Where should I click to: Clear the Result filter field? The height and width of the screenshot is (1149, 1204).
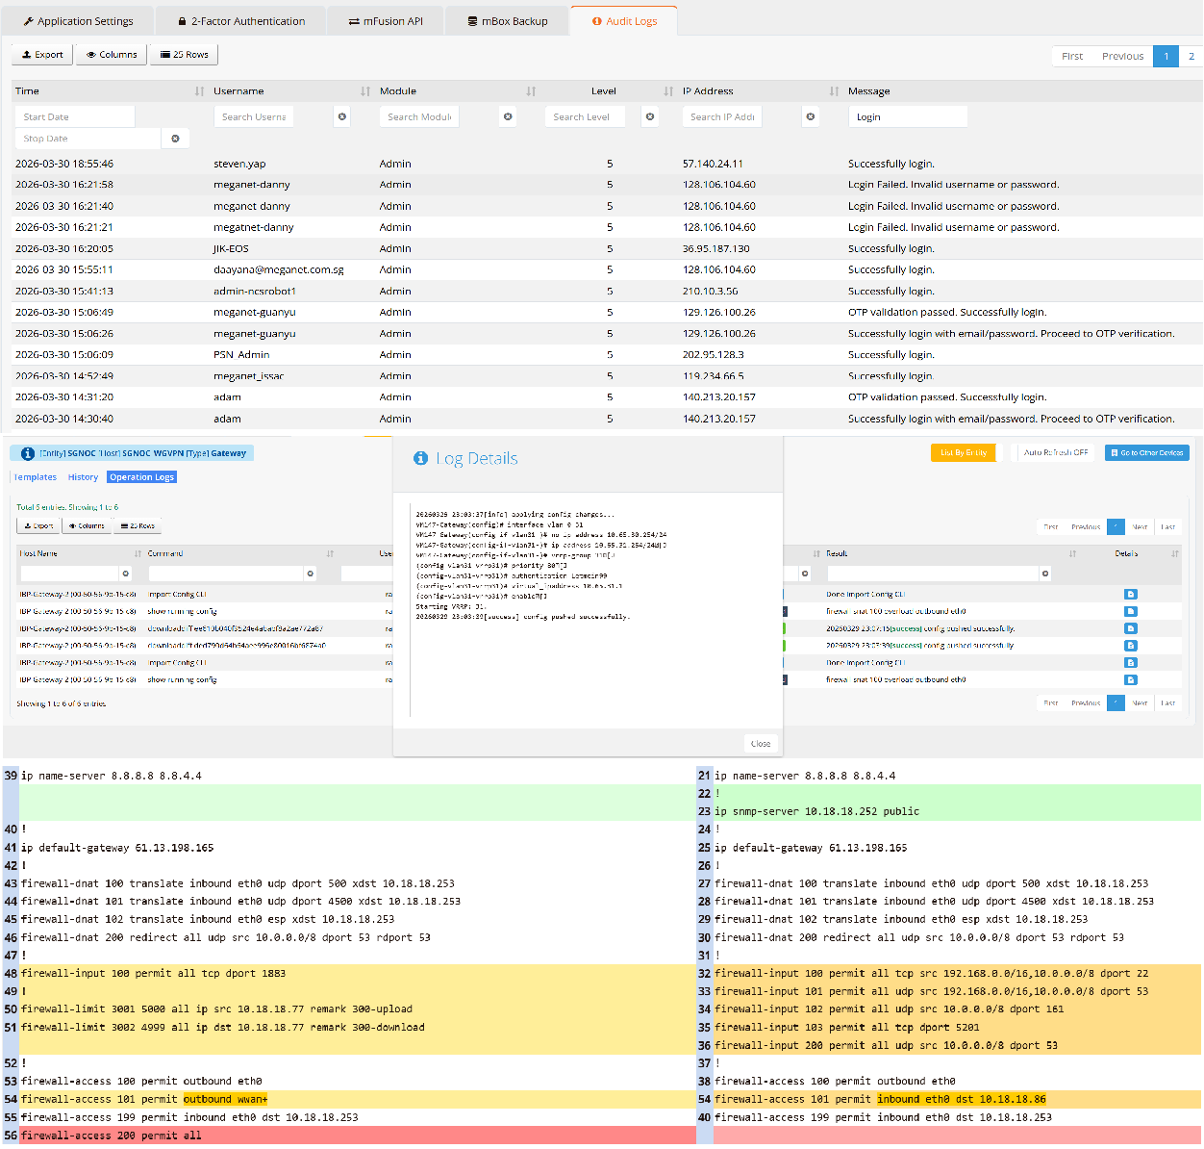[x=1045, y=574]
